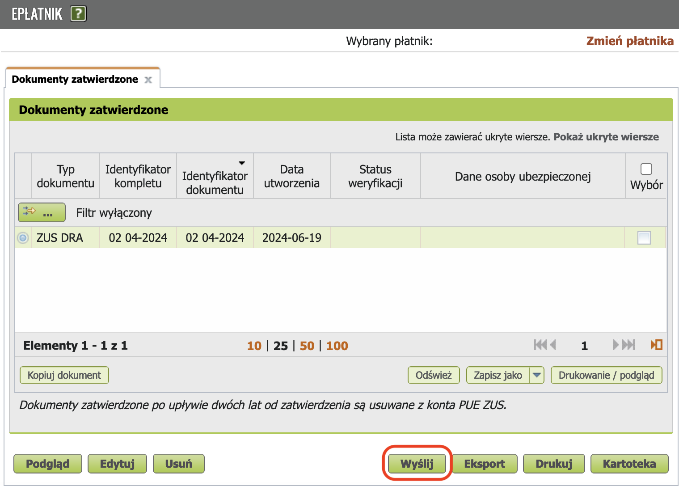The height and width of the screenshot is (486, 679).
Task: Select the ZUS DRA row radio button
Action: (23, 238)
